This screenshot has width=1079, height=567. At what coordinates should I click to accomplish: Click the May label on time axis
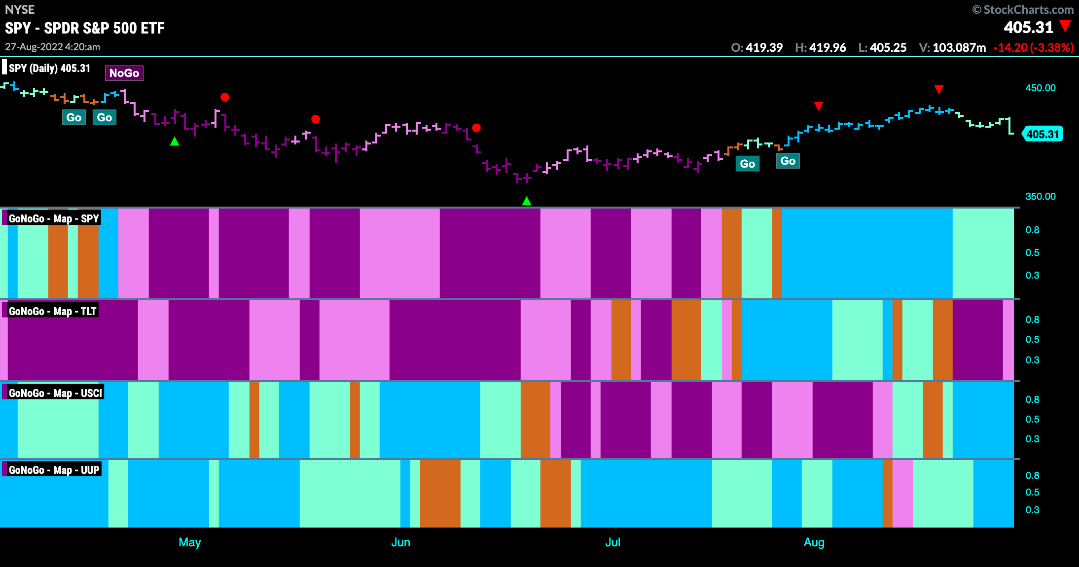(190, 542)
